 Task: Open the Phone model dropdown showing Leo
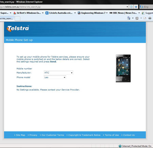pos(55,77)
